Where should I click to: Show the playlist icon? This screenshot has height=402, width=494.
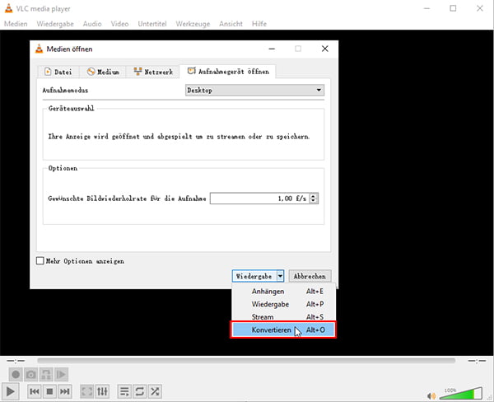tap(124, 391)
